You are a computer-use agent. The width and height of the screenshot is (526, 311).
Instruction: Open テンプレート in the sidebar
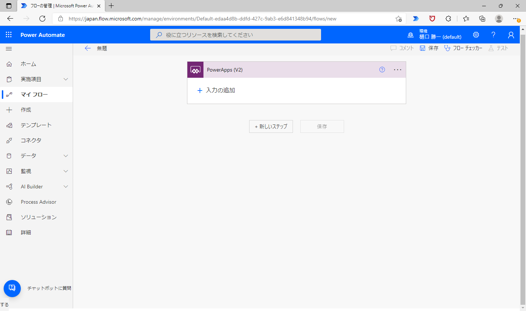click(x=37, y=125)
